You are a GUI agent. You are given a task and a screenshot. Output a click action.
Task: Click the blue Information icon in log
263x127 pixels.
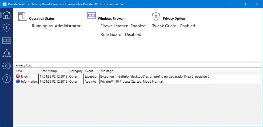click(x=18, y=81)
